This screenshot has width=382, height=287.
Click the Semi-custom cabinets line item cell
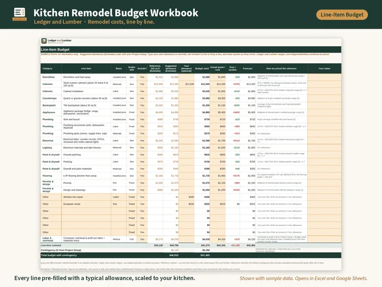[86, 84]
